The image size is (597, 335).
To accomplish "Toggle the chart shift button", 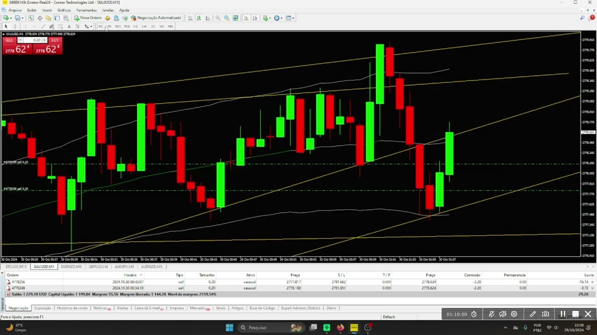I will pyautogui.click(x=255, y=18).
